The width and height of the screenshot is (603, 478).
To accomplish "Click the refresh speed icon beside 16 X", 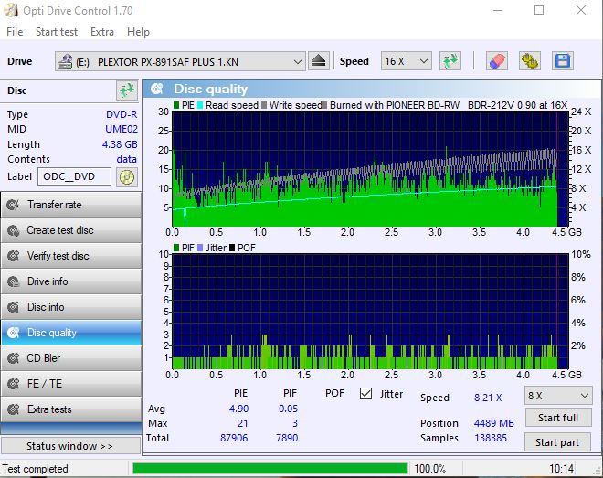I will pos(449,61).
